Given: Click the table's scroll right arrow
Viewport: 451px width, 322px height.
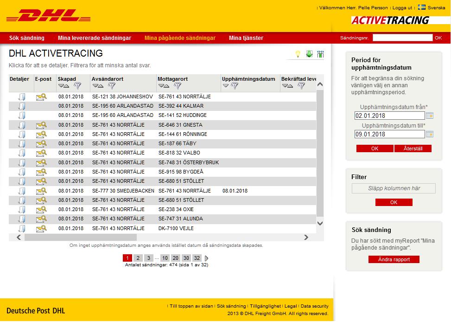Looking at the screenshot, I should point(306,237).
